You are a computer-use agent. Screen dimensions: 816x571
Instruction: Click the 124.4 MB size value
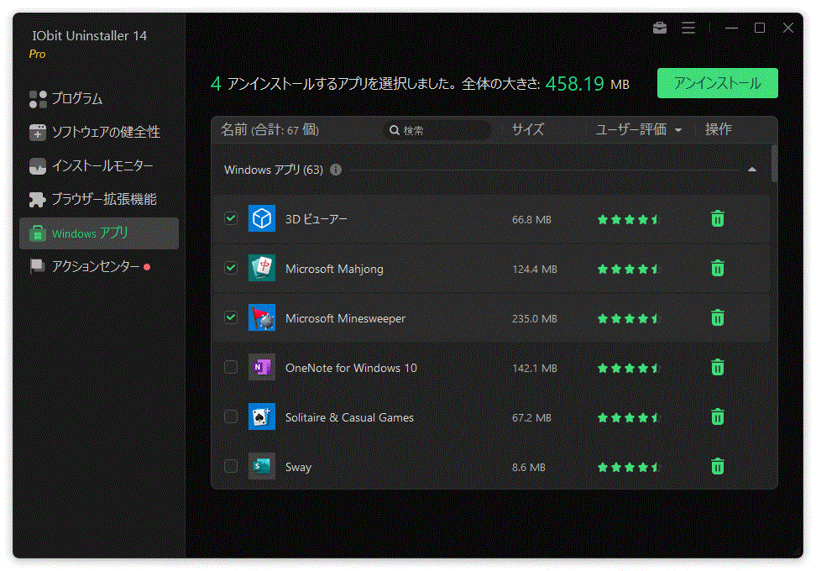point(535,269)
